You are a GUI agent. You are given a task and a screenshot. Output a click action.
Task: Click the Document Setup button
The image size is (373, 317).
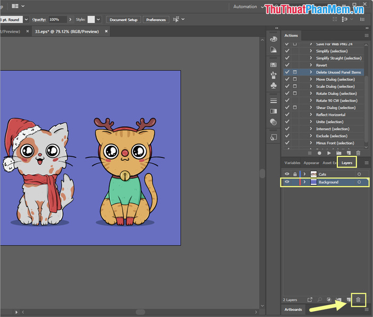(124, 20)
